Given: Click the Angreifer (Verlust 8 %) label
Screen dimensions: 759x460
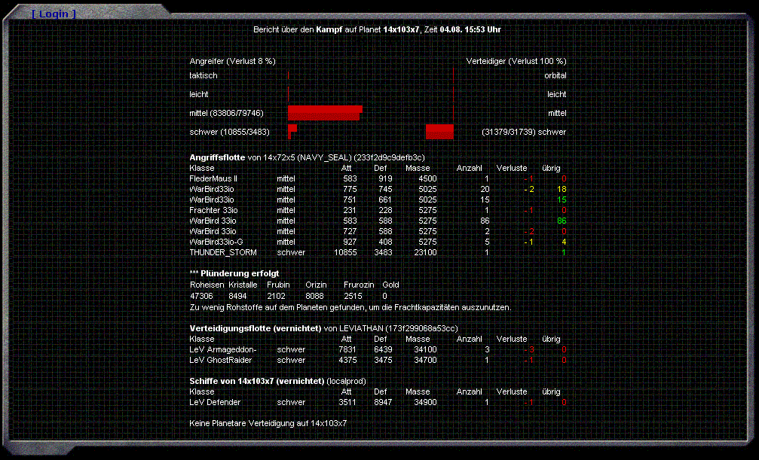Looking at the screenshot, I should 232,61.
